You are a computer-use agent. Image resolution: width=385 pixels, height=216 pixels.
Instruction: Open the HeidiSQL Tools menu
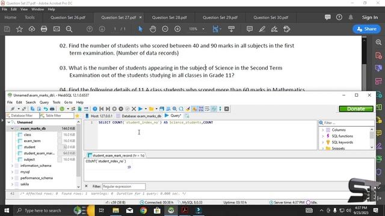pyautogui.click(x=56, y=102)
